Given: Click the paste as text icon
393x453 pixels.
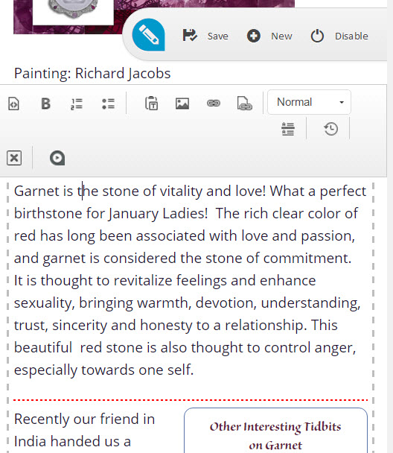Looking at the screenshot, I should click(x=151, y=103).
